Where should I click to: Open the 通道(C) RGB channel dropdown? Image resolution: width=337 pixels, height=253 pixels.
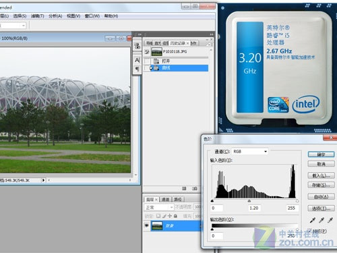250,152
